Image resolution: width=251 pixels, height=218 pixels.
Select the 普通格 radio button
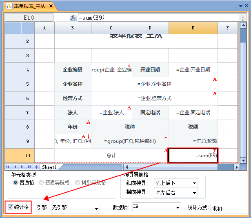16,182
